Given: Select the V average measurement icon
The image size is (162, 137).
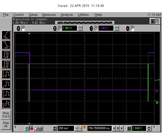Looking at the screenshot, I should click(6, 104).
